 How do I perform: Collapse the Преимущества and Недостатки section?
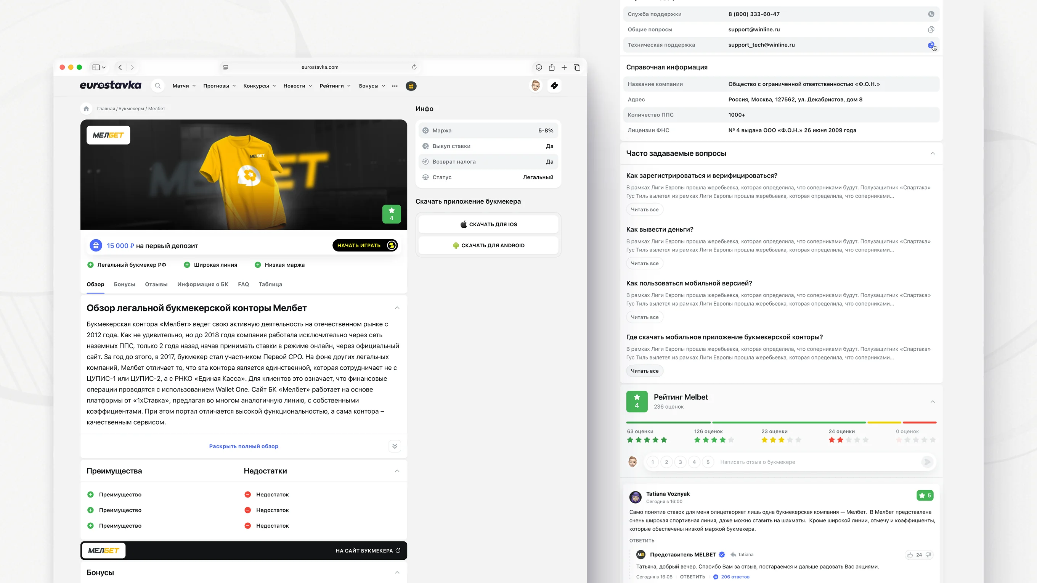[x=397, y=471]
